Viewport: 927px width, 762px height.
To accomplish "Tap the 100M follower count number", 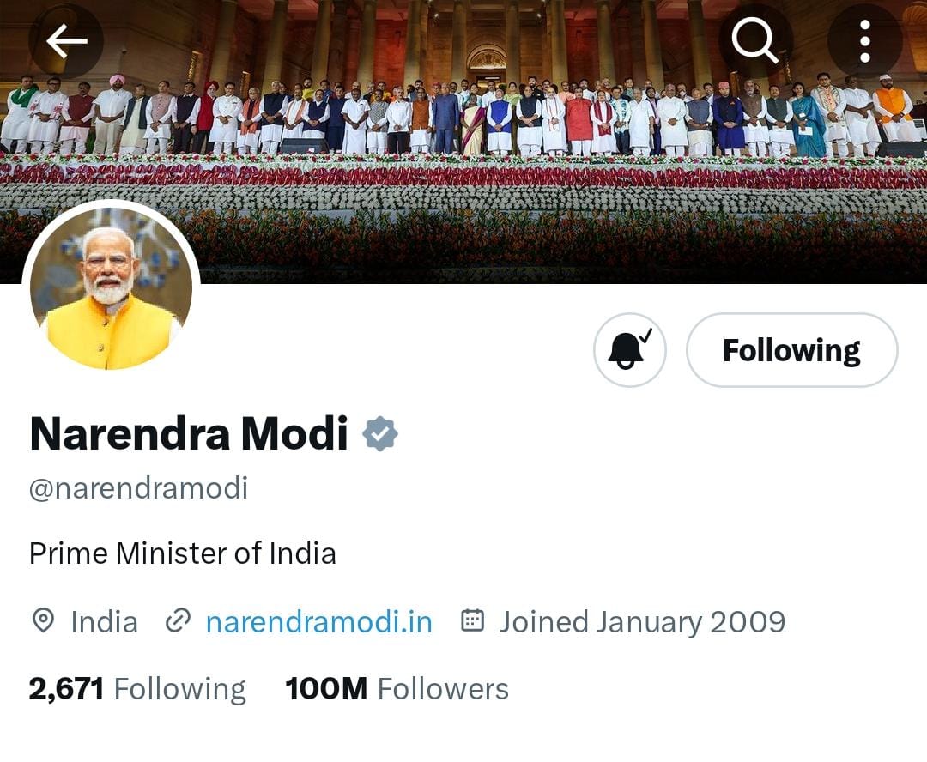I will [326, 689].
